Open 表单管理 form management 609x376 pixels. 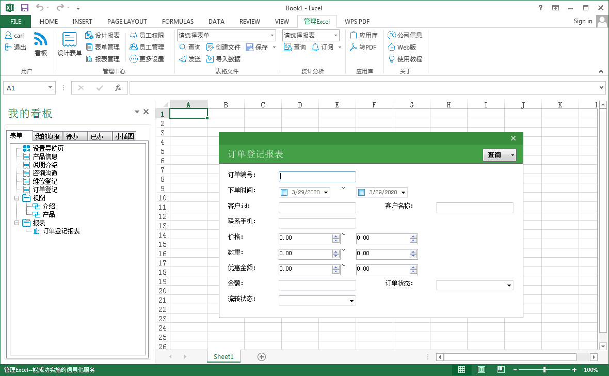(103, 47)
